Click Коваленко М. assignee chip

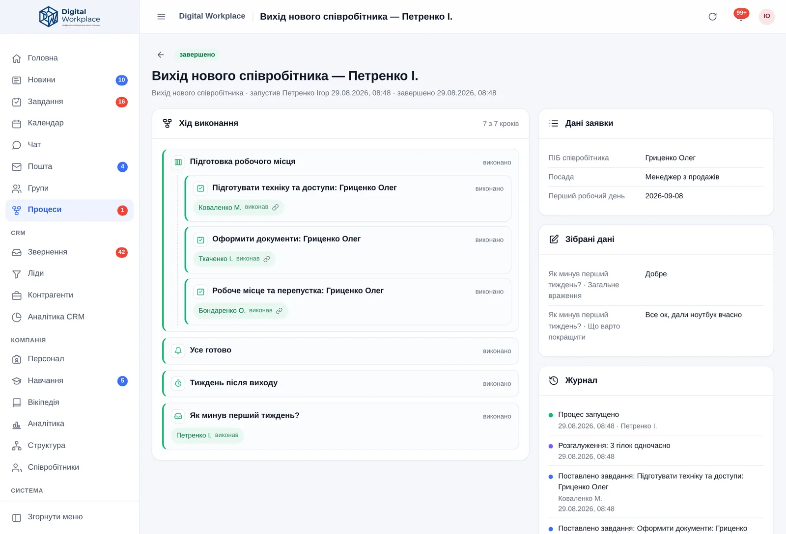pos(238,207)
